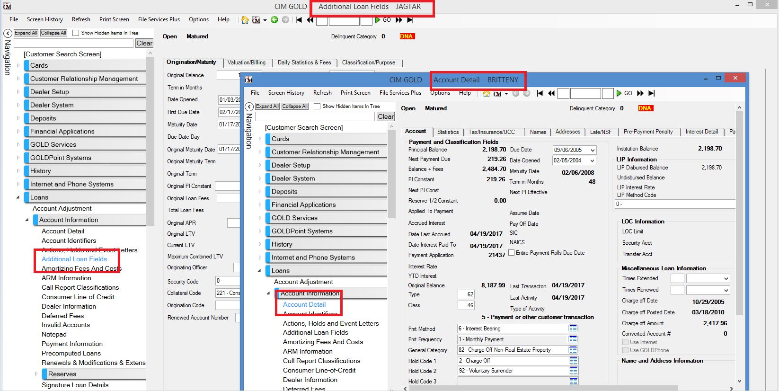Click home icon in Account Detail toolbar

point(487,94)
